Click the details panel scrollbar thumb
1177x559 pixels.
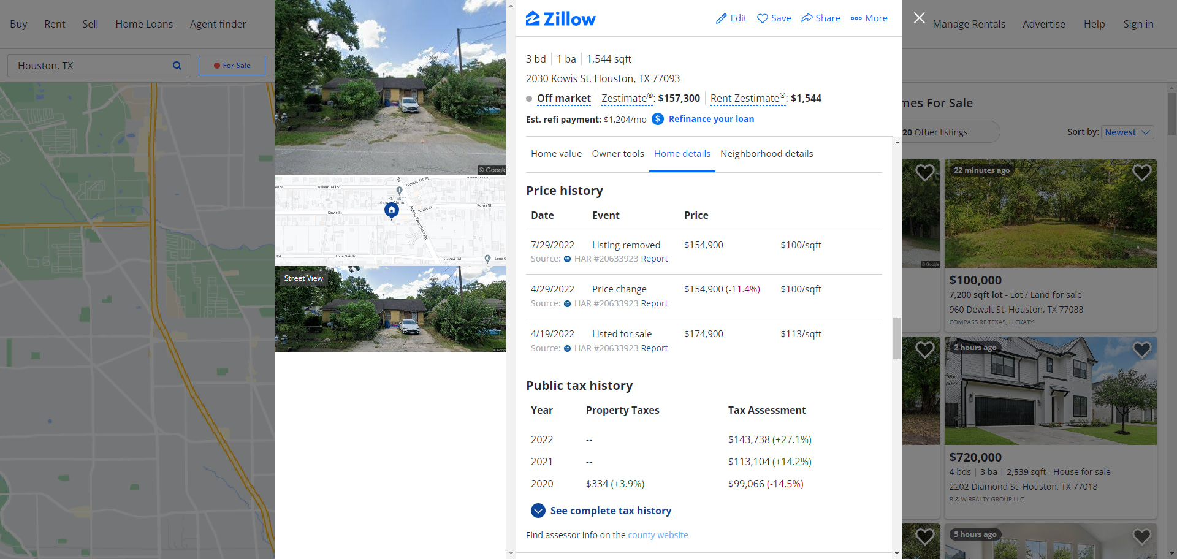coord(897,338)
